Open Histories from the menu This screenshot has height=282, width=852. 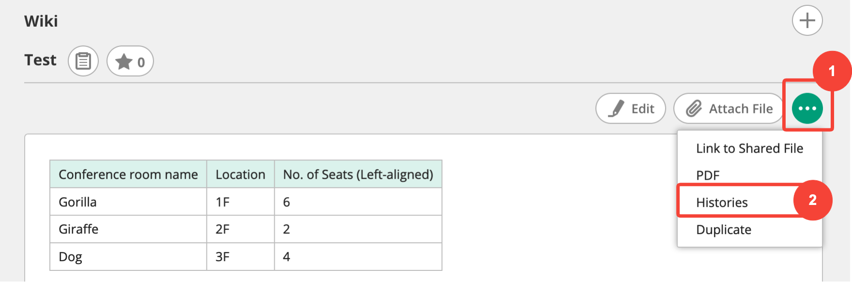[722, 202]
